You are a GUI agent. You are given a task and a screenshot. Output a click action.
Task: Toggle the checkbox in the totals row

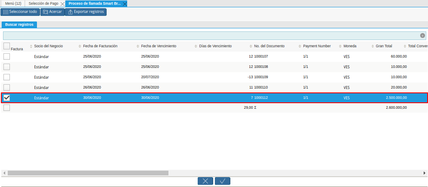tap(6, 107)
